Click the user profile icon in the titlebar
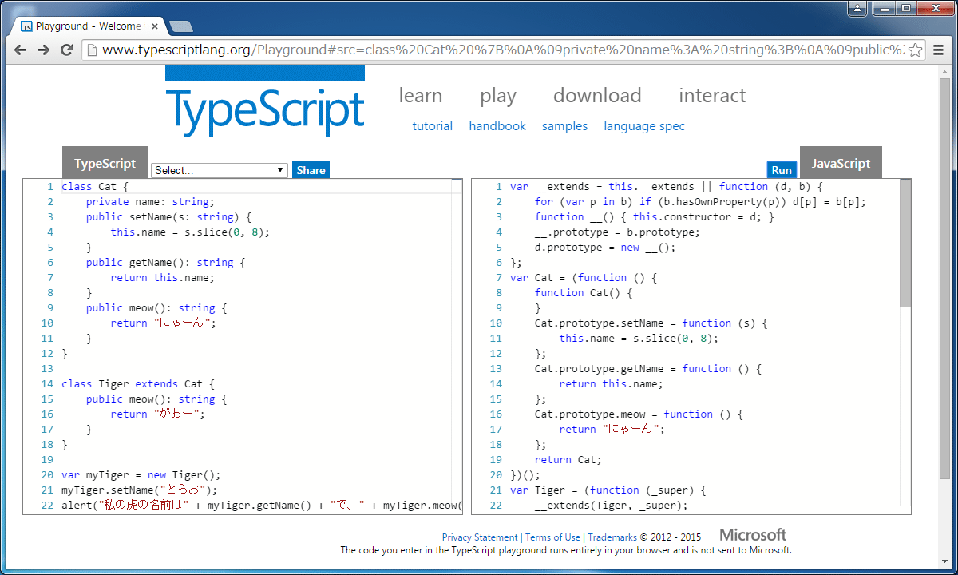 (x=856, y=8)
